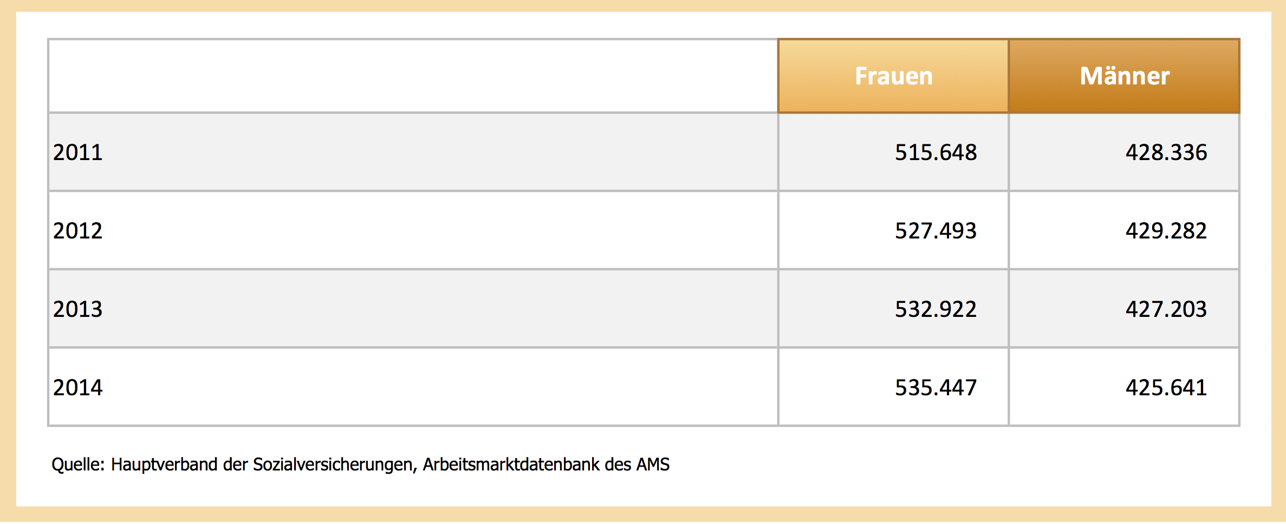
Task: Select the 2013 Frauen value 532.922
Action: click(x=936, y=309)
